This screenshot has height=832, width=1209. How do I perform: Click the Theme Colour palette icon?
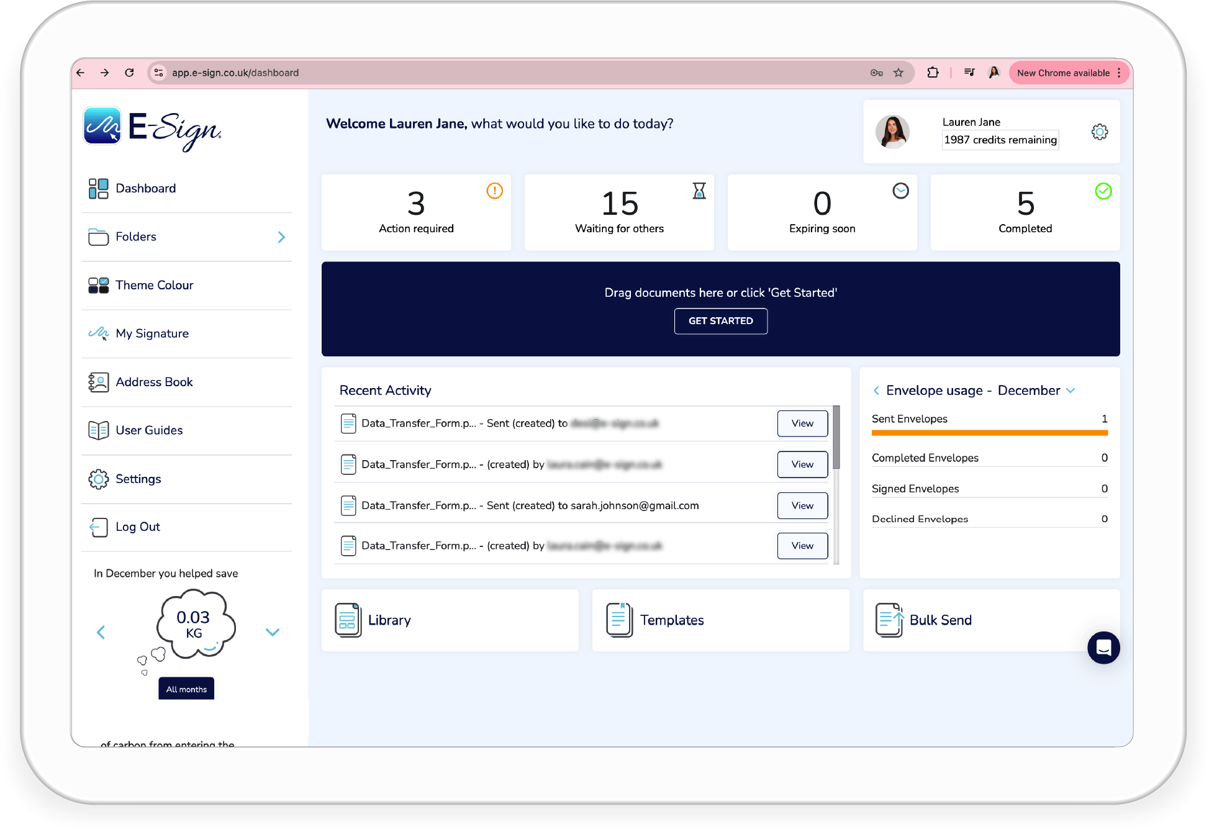coord(98,285)
